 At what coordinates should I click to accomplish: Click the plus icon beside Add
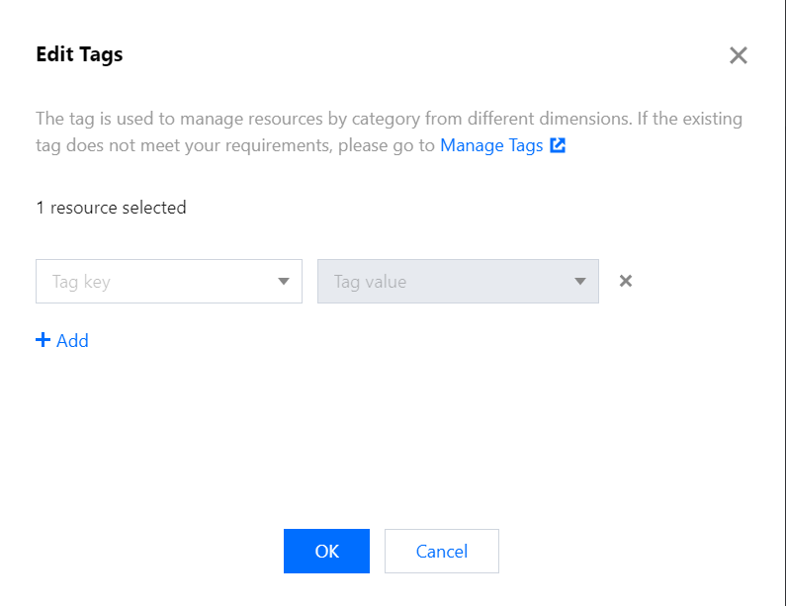click(x=43, y=340)
